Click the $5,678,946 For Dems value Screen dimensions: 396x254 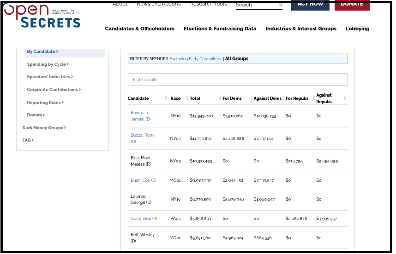pos(233,199)
